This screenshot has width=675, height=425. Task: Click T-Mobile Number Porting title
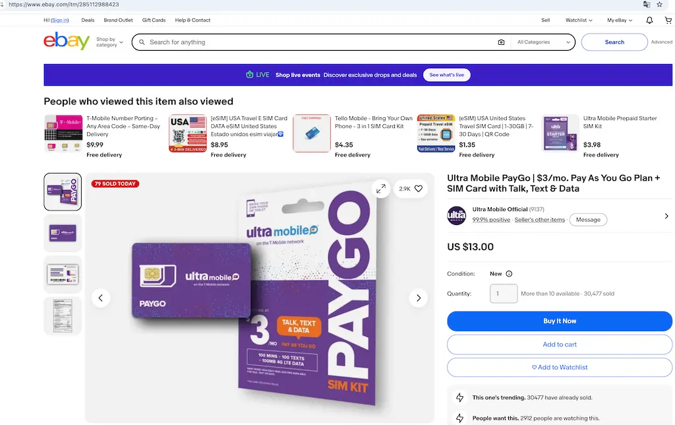point(123,126)
